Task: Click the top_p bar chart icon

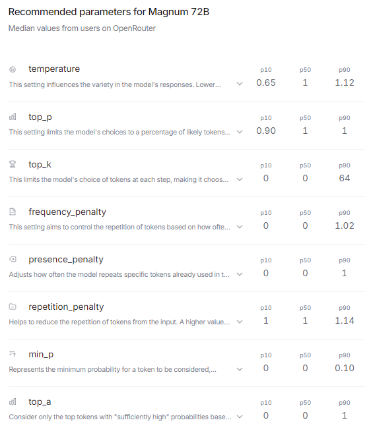Action: pyautogui.click(x=13, y=117)
